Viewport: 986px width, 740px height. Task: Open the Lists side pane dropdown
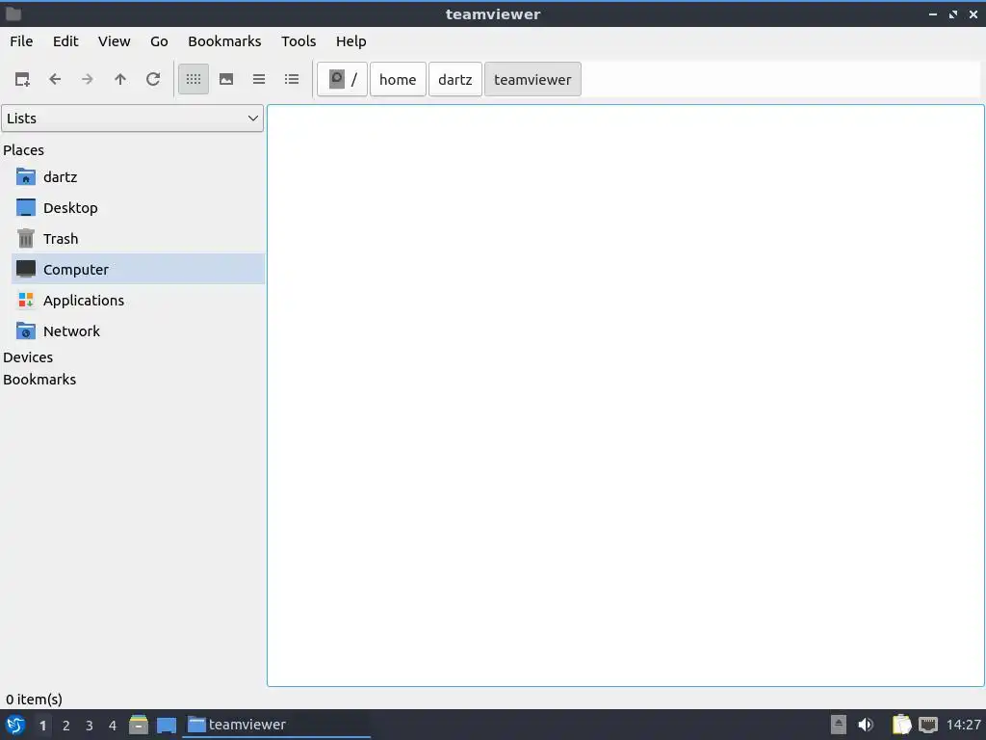(132, 119)
